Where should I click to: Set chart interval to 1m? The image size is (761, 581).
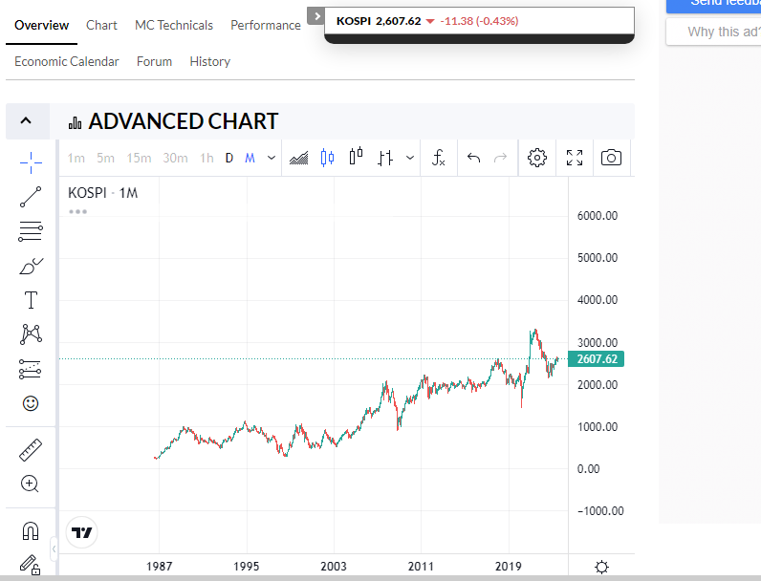76,158
